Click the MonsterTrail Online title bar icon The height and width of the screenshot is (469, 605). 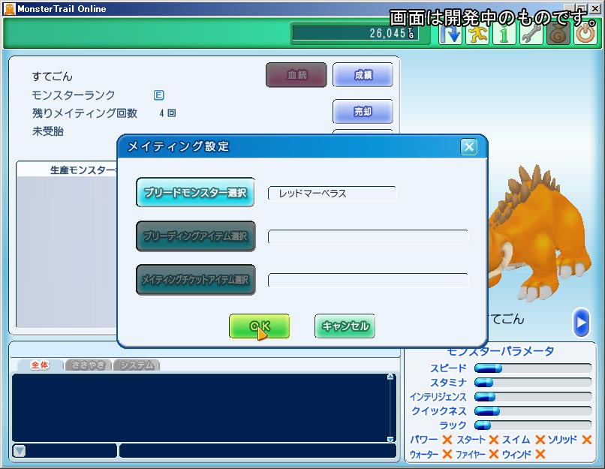tap(9, 8)
